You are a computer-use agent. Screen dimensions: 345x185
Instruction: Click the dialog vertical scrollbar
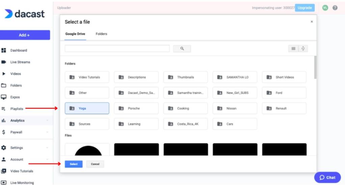click(x=315, y=67)
